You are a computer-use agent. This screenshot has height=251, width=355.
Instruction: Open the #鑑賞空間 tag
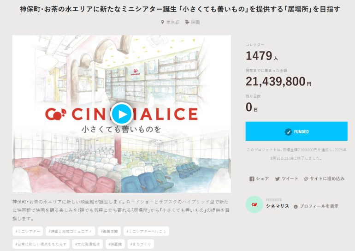point(109,231)
